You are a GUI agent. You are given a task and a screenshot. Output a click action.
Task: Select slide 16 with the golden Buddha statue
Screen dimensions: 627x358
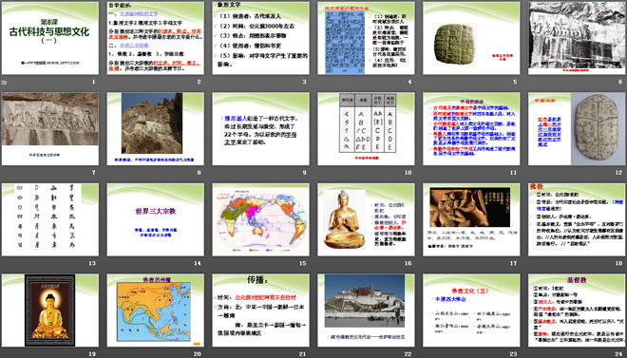(x=366, y=219)
